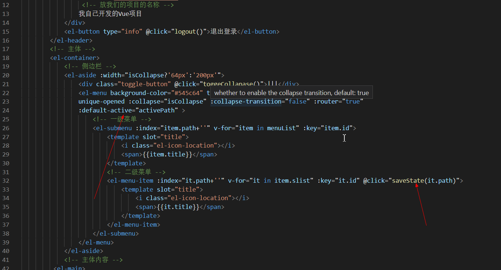
Task: Click the "item in menuList" v-for expression
Action: (268, 128)
